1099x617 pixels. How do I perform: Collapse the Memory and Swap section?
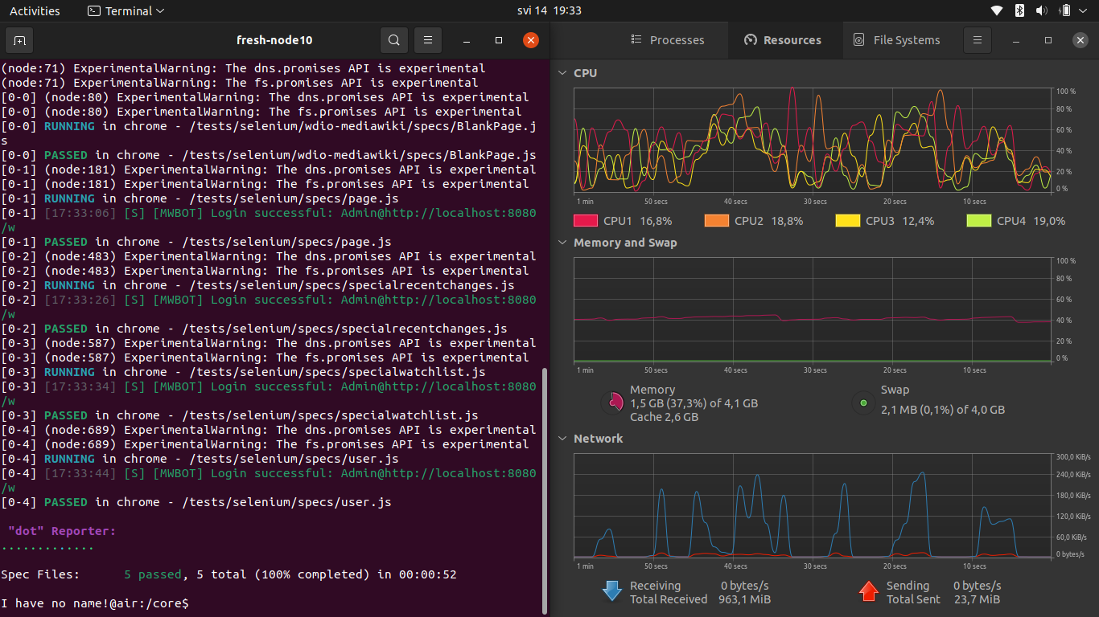coord(562,243)
